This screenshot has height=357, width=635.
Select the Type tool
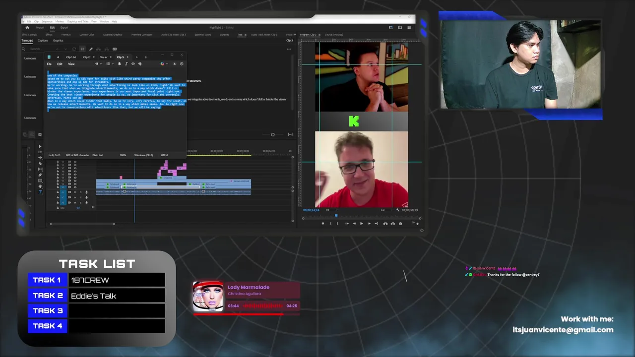[x=40, y=192]
